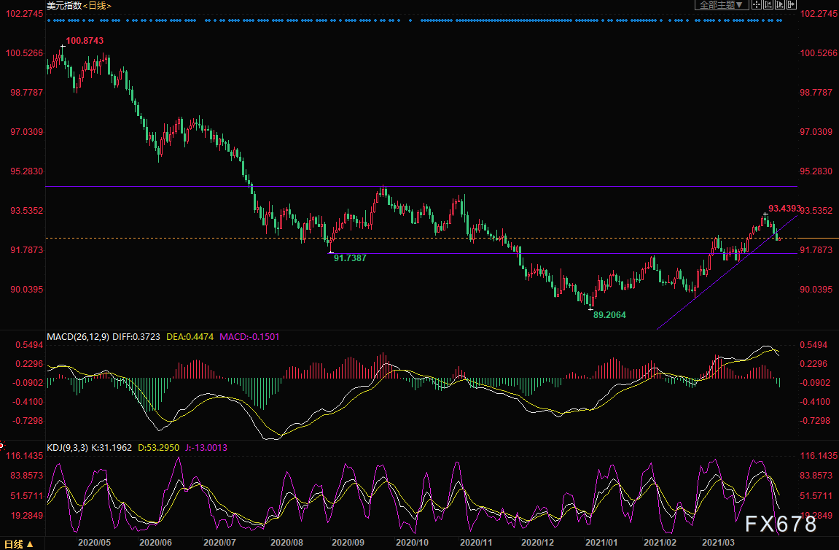Click the jump-to-chart-start axis icon

[768, 5]
